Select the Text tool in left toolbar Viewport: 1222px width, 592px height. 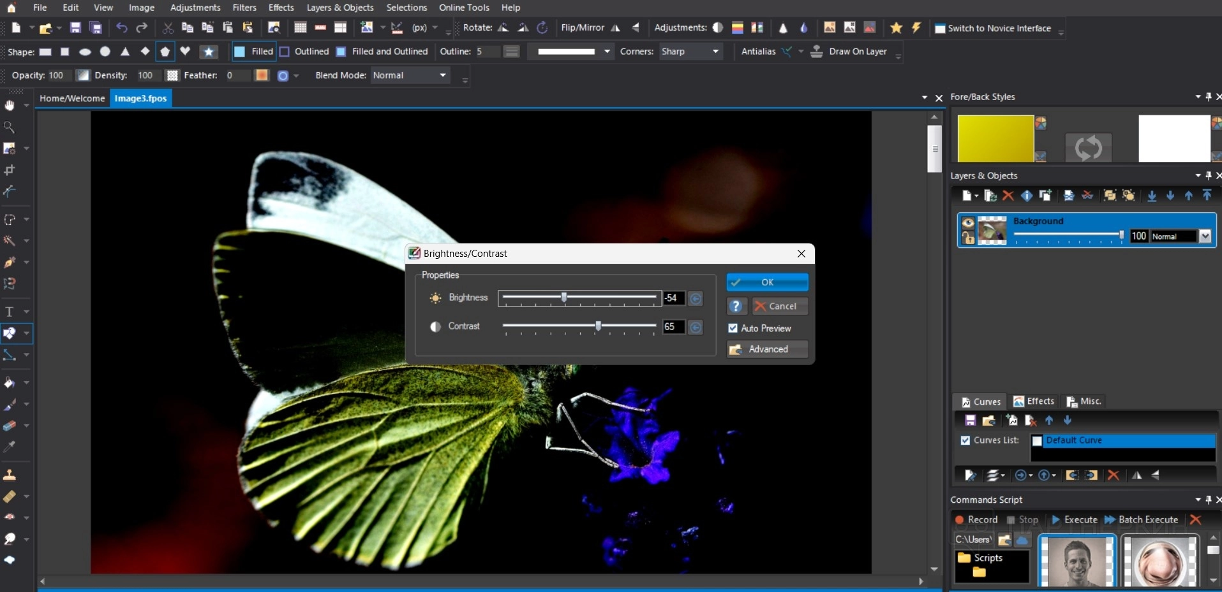(10, 312)
